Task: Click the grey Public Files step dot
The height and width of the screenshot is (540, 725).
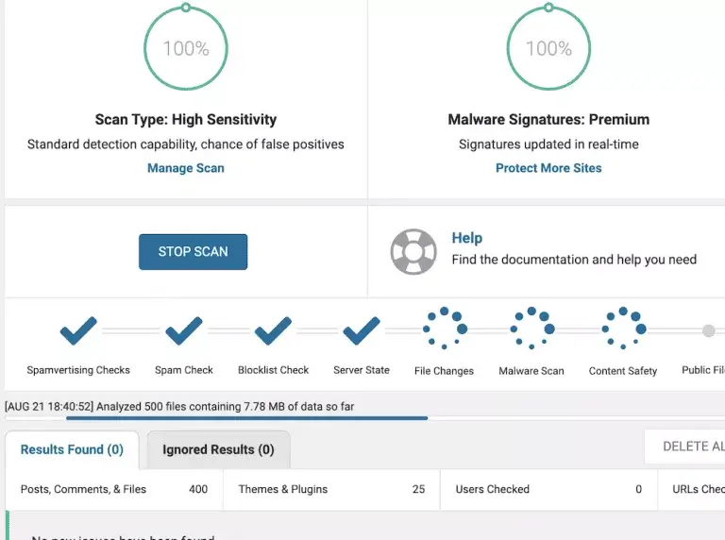Action: coord(708,330)
